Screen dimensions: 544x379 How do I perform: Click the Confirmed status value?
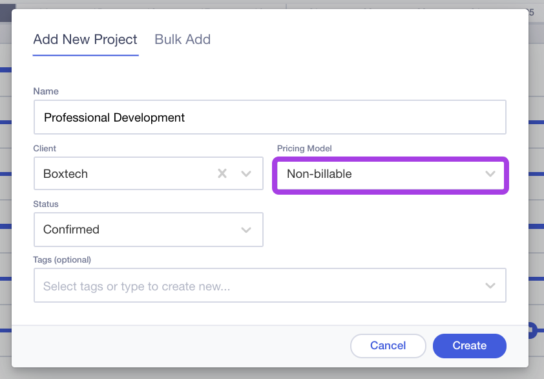[72, 230]
